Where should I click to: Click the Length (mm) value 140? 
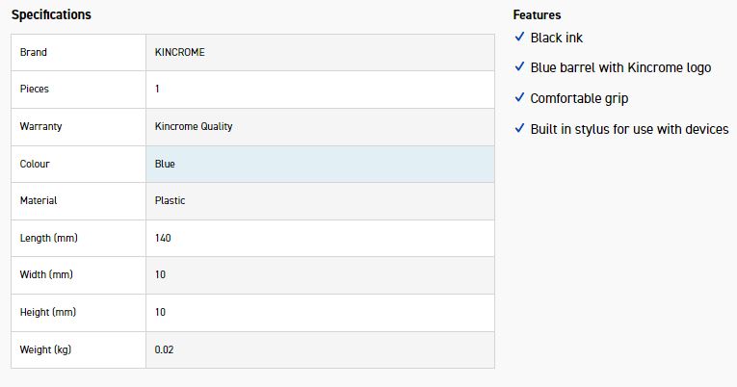coord(163,238)
